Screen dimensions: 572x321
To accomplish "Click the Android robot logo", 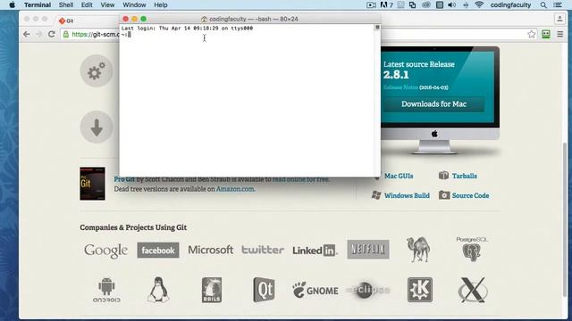I will [106, 290].
